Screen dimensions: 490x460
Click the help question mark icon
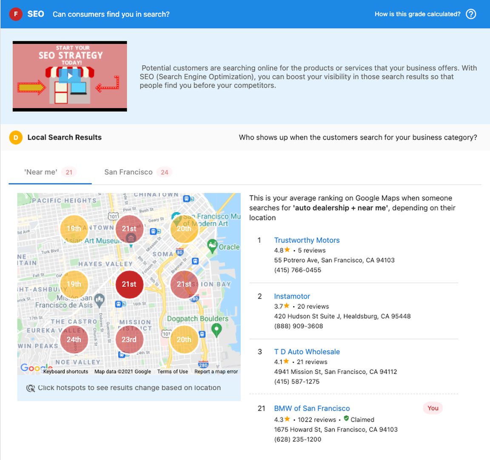pos(471,14)
